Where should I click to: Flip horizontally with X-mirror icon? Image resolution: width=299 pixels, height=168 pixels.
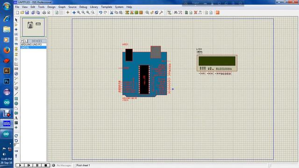16,151
